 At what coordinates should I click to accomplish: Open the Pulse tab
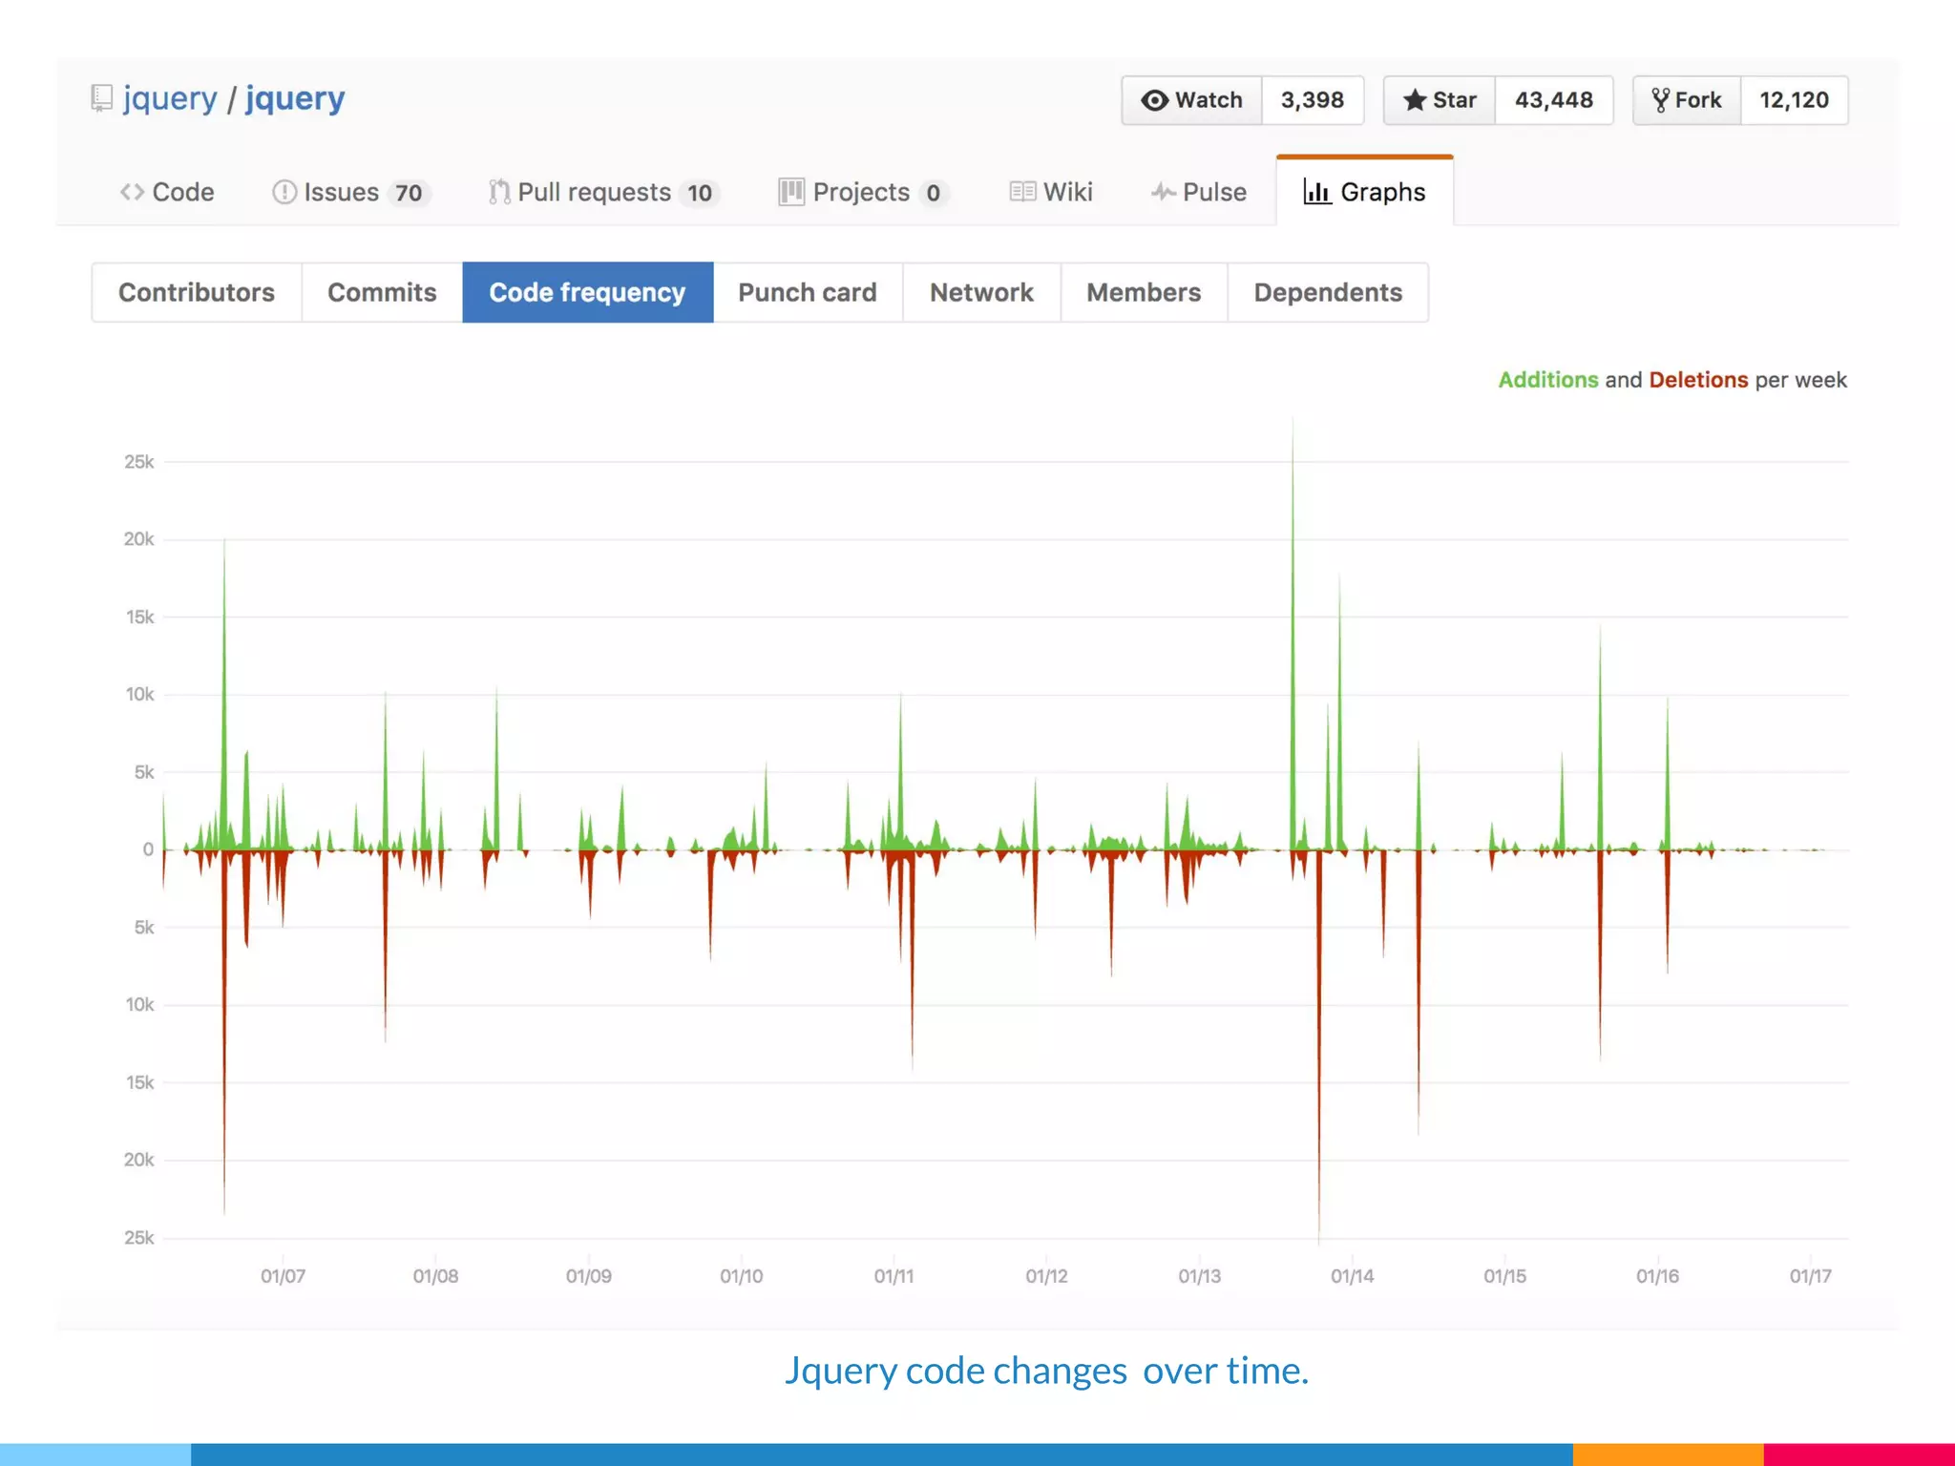tap(1199, 192)
